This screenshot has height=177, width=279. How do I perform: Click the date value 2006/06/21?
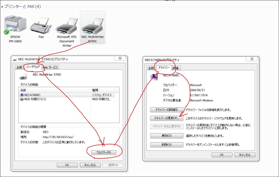tap(197, 90)
